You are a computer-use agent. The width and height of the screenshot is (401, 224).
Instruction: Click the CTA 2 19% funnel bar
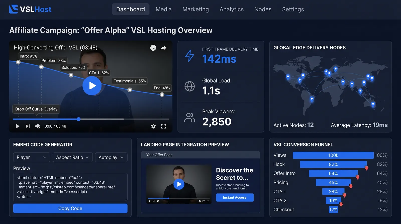(333, 200)
